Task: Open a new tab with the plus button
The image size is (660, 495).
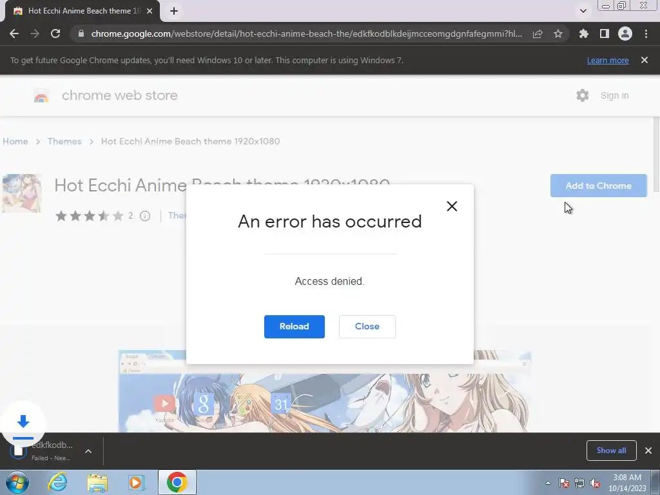Action: pos(174,11)
